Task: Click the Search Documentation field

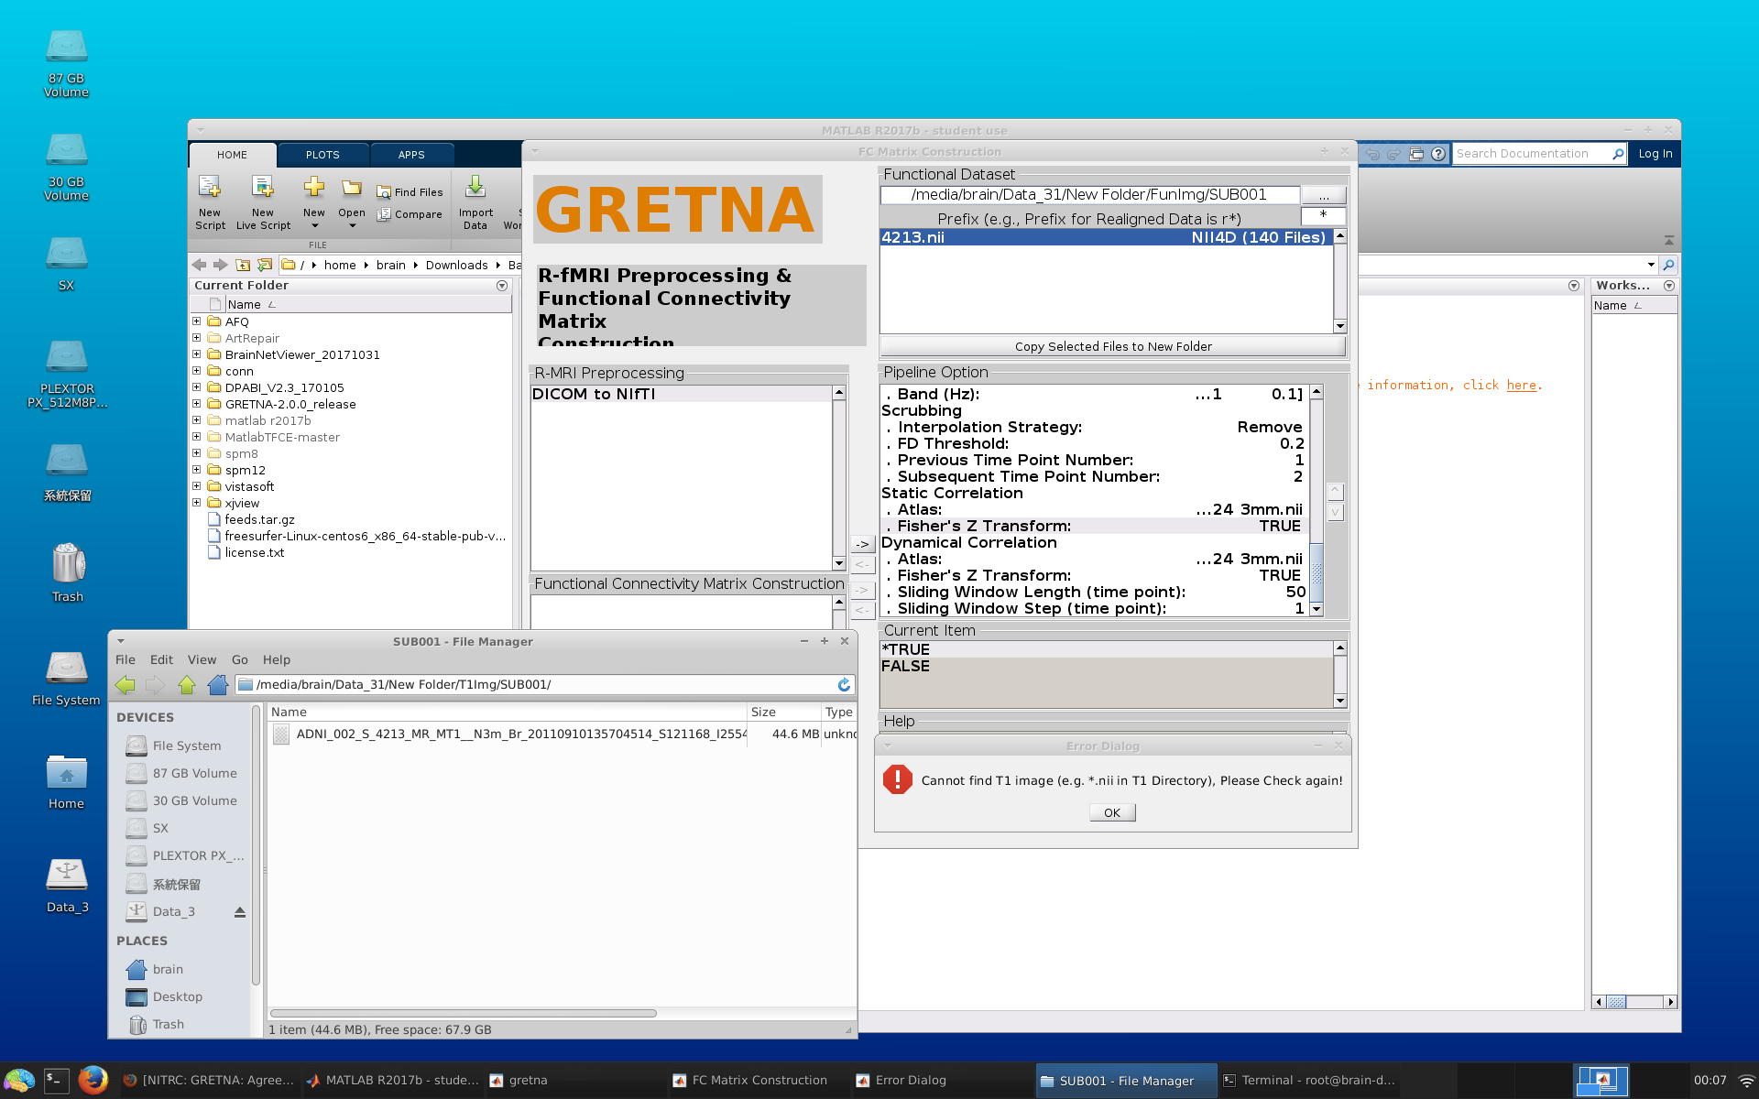Action: point(1532,154)
